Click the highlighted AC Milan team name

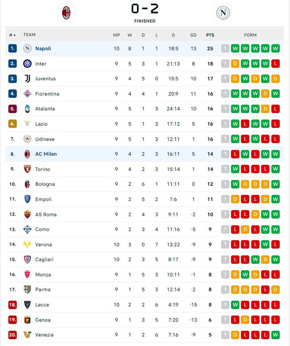point(46,154)
